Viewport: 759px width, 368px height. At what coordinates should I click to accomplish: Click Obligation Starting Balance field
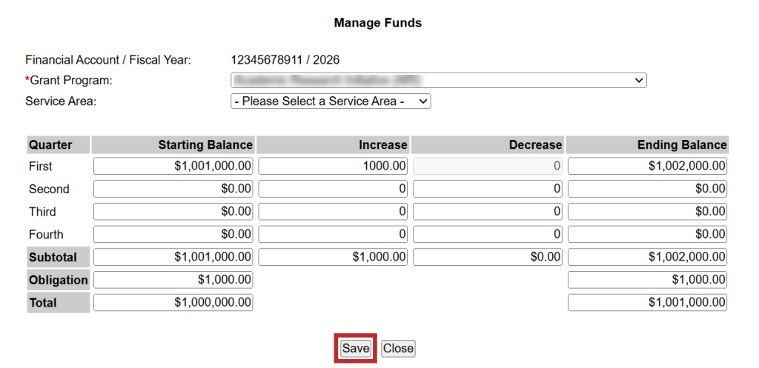pyautogui.click(x=173, y=280)
